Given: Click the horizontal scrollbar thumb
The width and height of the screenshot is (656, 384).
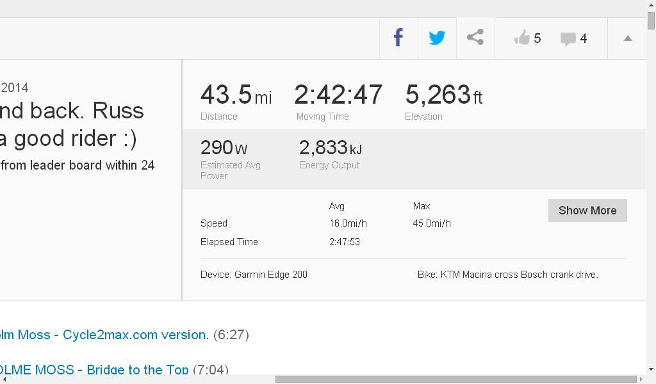Looking at the screenshot, I should pyautogui.click(x=455, y=379).
